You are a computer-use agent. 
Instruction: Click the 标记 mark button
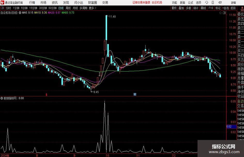[218, 8]
